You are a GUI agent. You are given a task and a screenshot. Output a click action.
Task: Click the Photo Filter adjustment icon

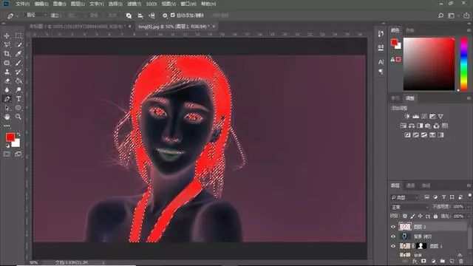coord(428,126)
